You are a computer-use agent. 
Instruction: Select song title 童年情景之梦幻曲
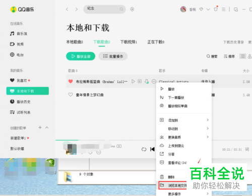(90, 95)
